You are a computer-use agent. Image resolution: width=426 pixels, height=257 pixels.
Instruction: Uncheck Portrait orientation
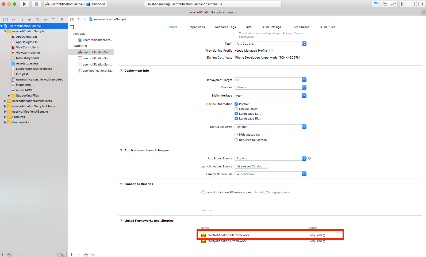click(236, 104)
